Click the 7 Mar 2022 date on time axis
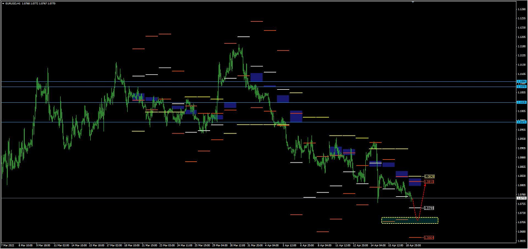This screenshot has height=249, width=528. (8, 245)
